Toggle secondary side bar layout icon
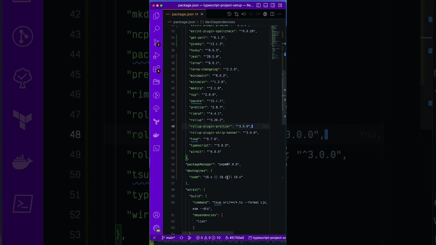The image size is (436, 245). [x=273, y=5]
